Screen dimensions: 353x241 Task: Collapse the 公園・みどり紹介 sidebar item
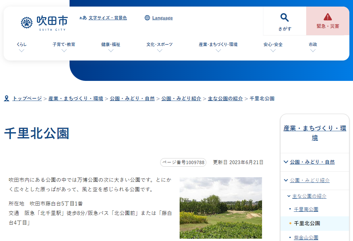[x=286, y=180]
